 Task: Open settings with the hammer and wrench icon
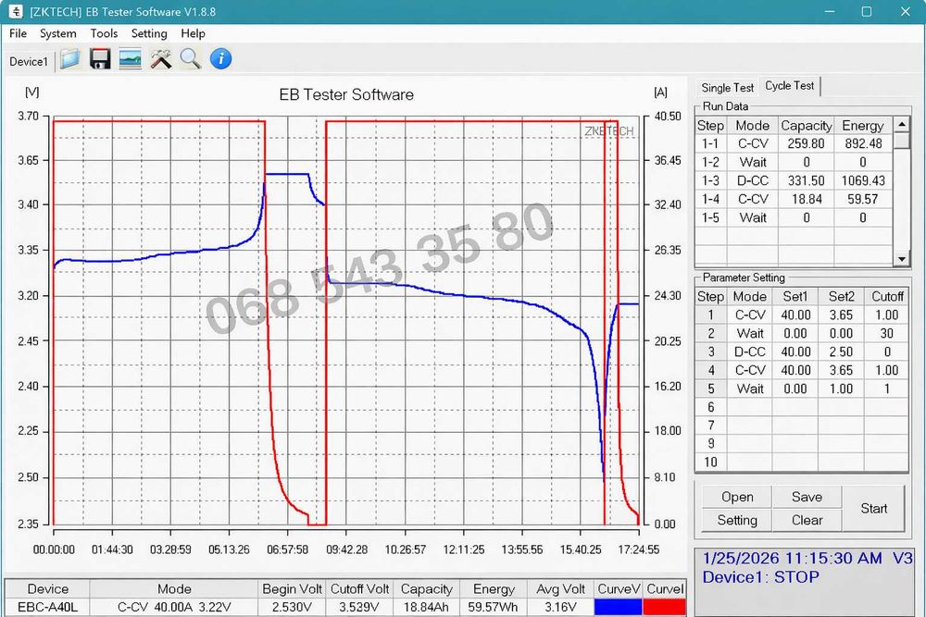click(x=160, y=59)
